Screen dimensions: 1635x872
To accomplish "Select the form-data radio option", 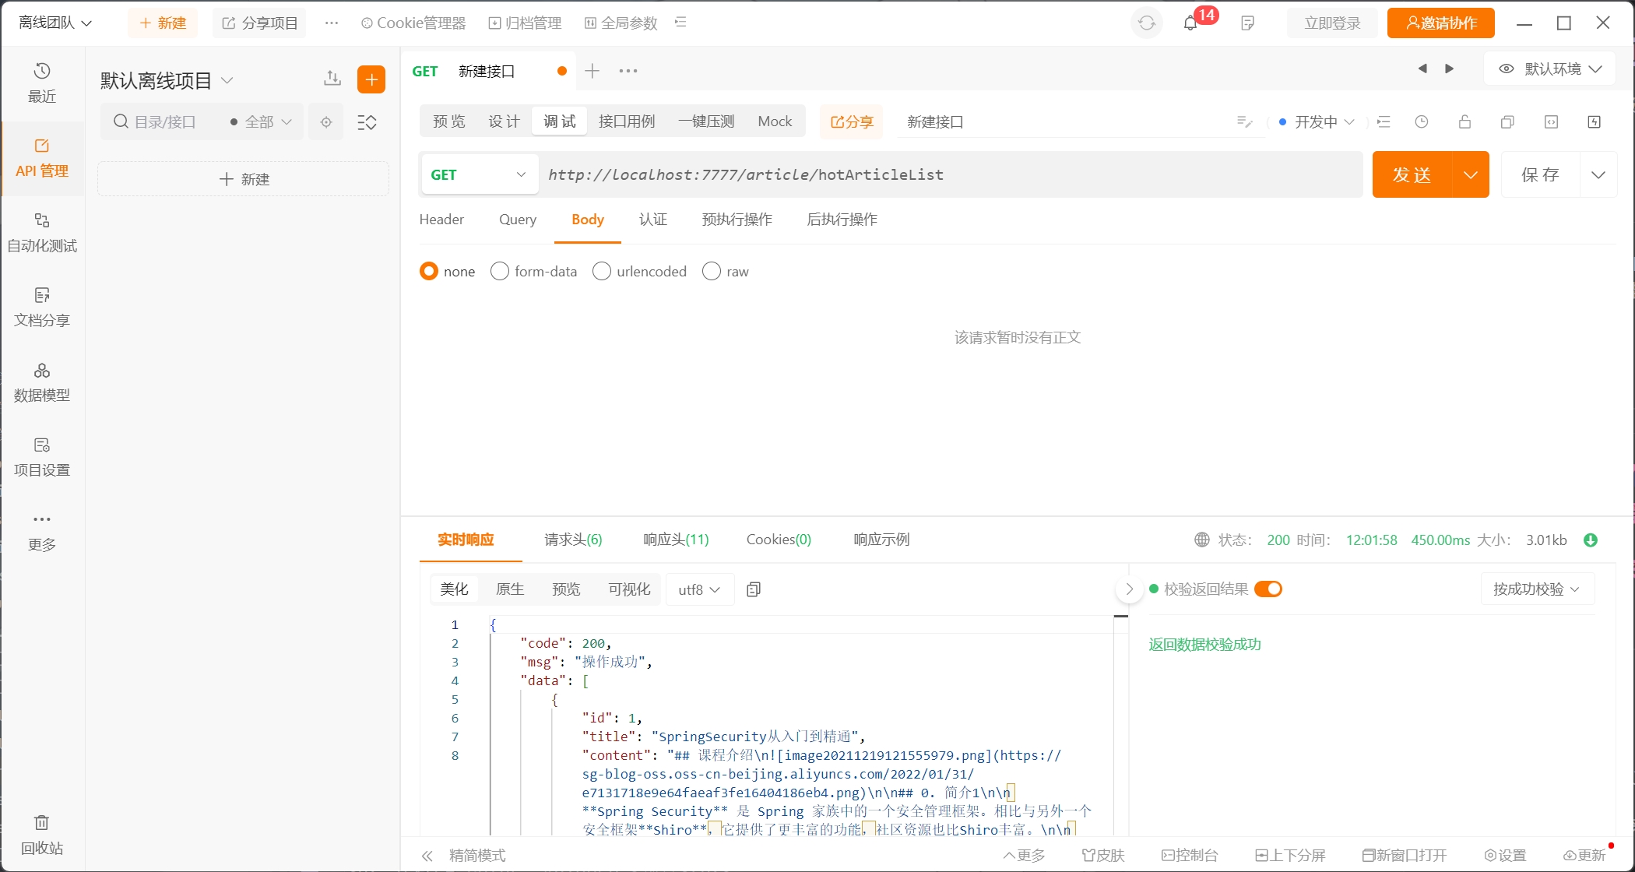I will coord(500,271).
